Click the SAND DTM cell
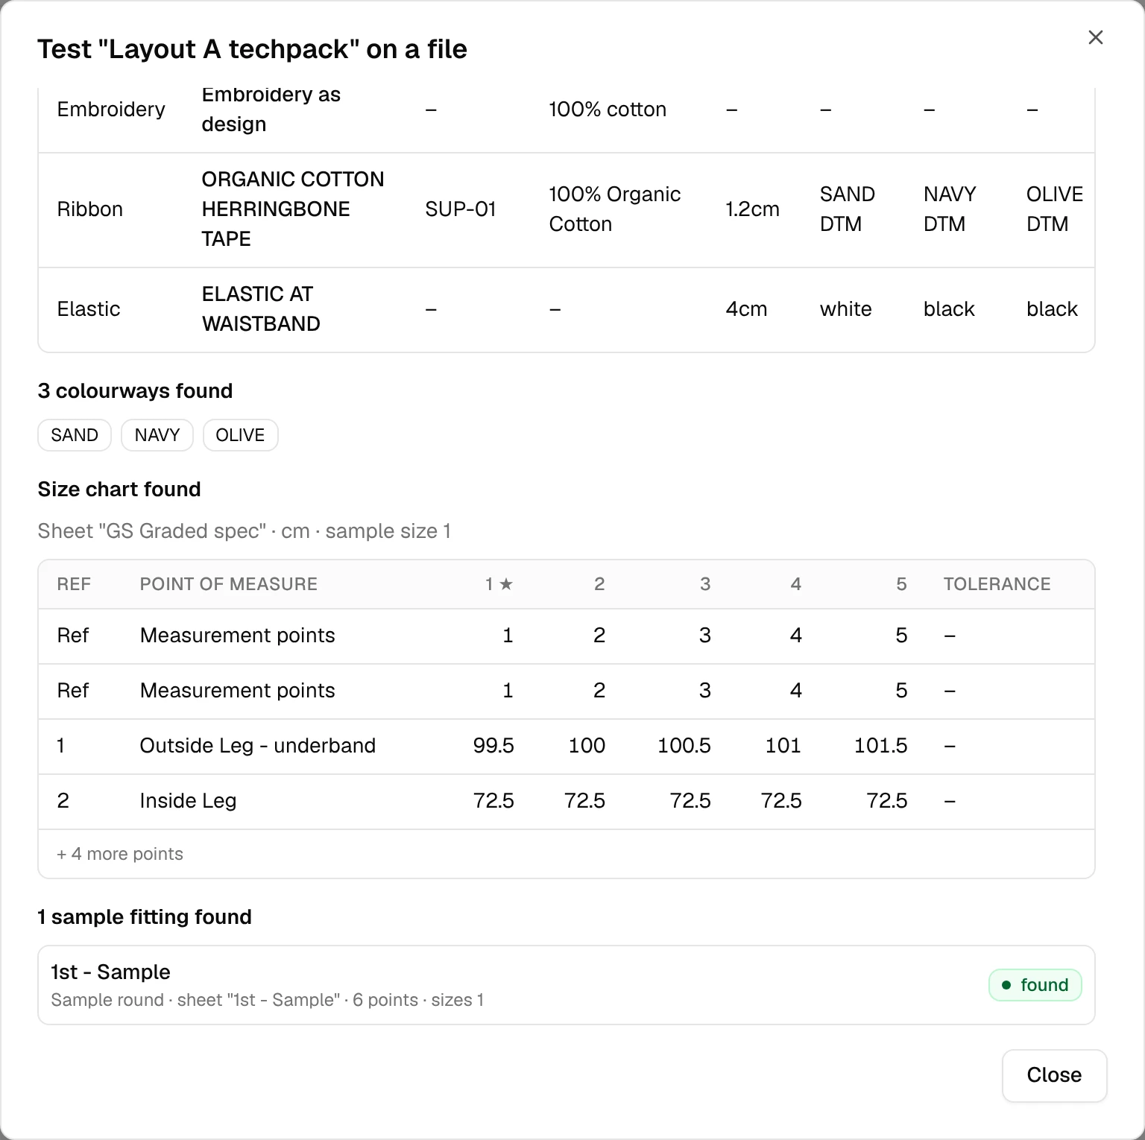1145x1140 pixels. click(848, 209)
